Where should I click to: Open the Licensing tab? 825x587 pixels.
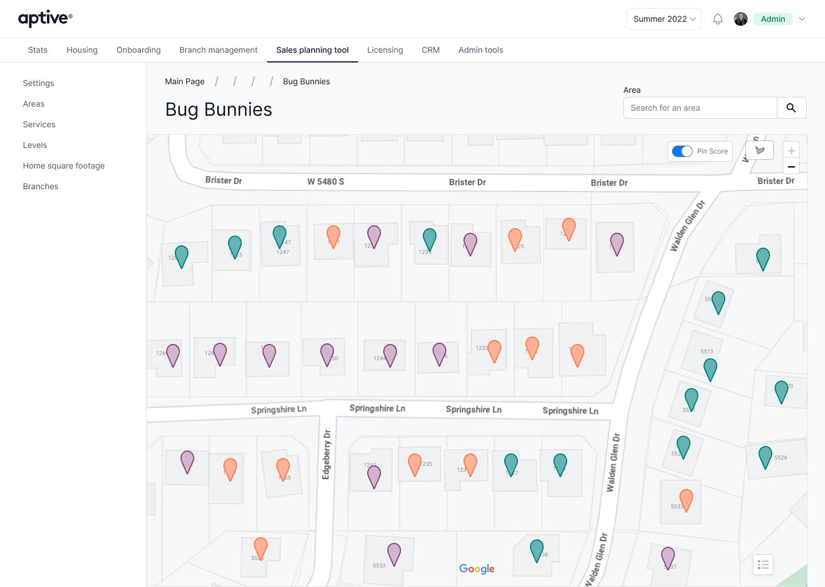pyautogui.click(x=385, y=50)
